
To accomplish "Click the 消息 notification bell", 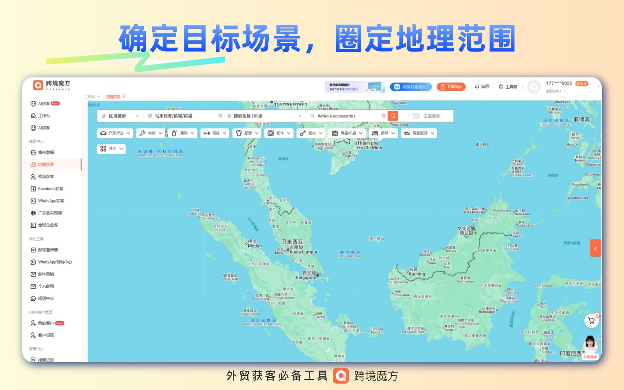I will pos(482,87).
